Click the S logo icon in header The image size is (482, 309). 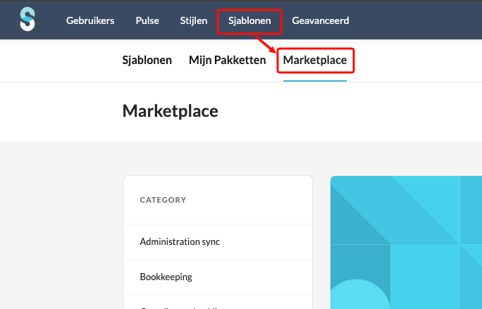[27, 20]
